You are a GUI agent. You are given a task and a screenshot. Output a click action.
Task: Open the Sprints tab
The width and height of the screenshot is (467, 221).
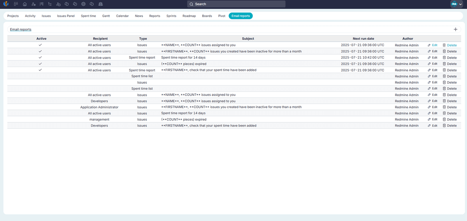tap(171, 16)
